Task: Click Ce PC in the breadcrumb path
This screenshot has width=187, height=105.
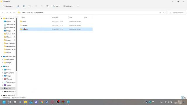Action: click(24, 13)
